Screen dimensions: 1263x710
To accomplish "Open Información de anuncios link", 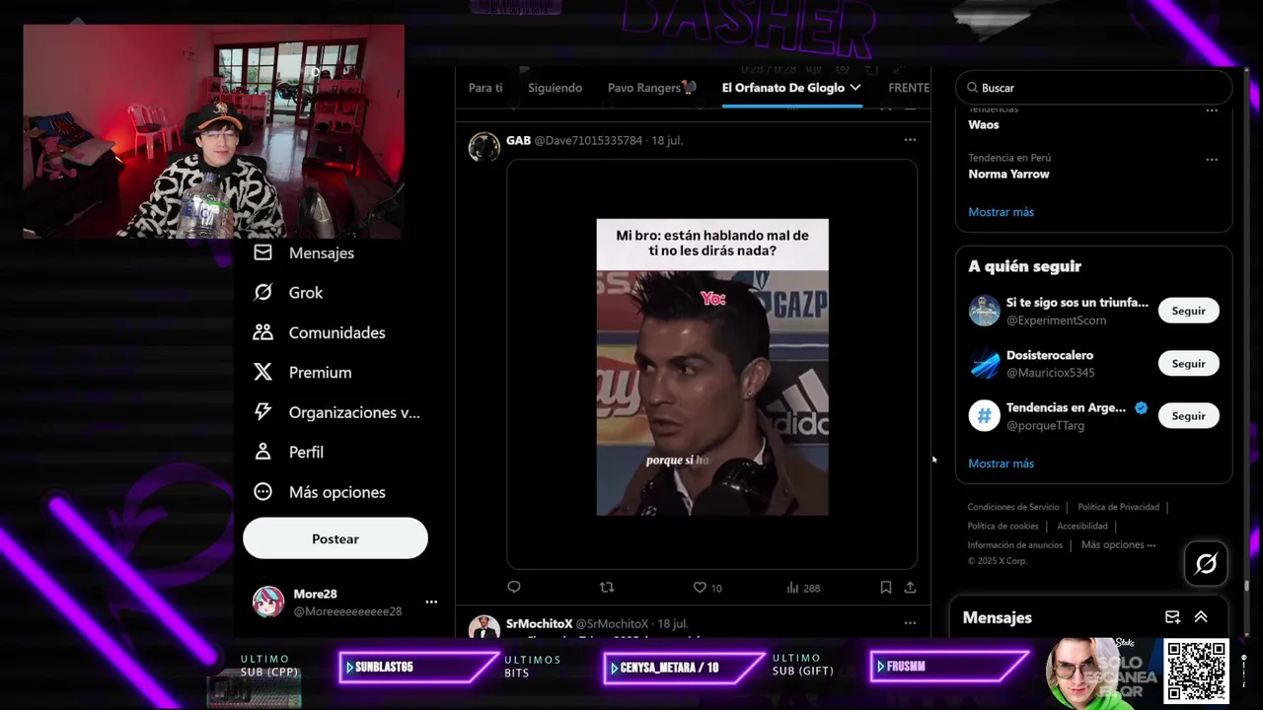I will click(1014, 545).
